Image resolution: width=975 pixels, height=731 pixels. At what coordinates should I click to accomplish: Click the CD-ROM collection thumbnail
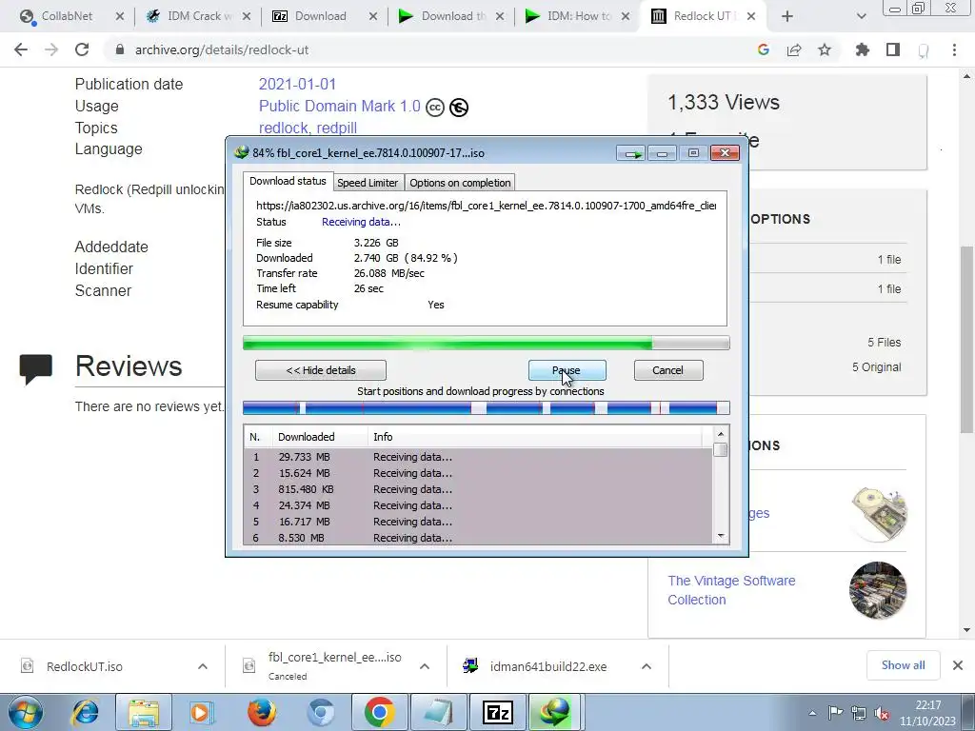pyautogui.click(x=878, y=513)
